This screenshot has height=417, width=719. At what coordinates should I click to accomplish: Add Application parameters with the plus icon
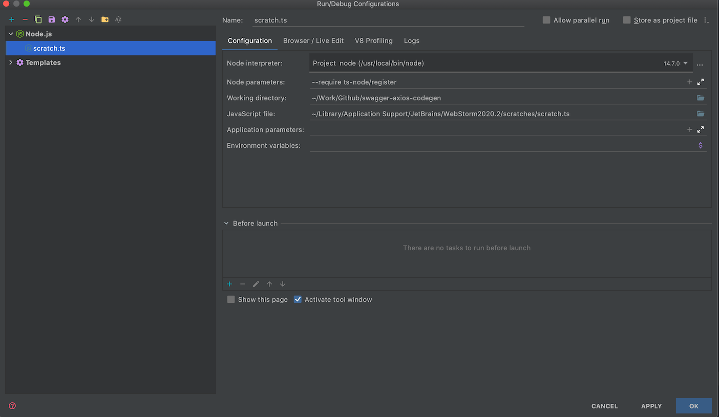click(690, 129)
